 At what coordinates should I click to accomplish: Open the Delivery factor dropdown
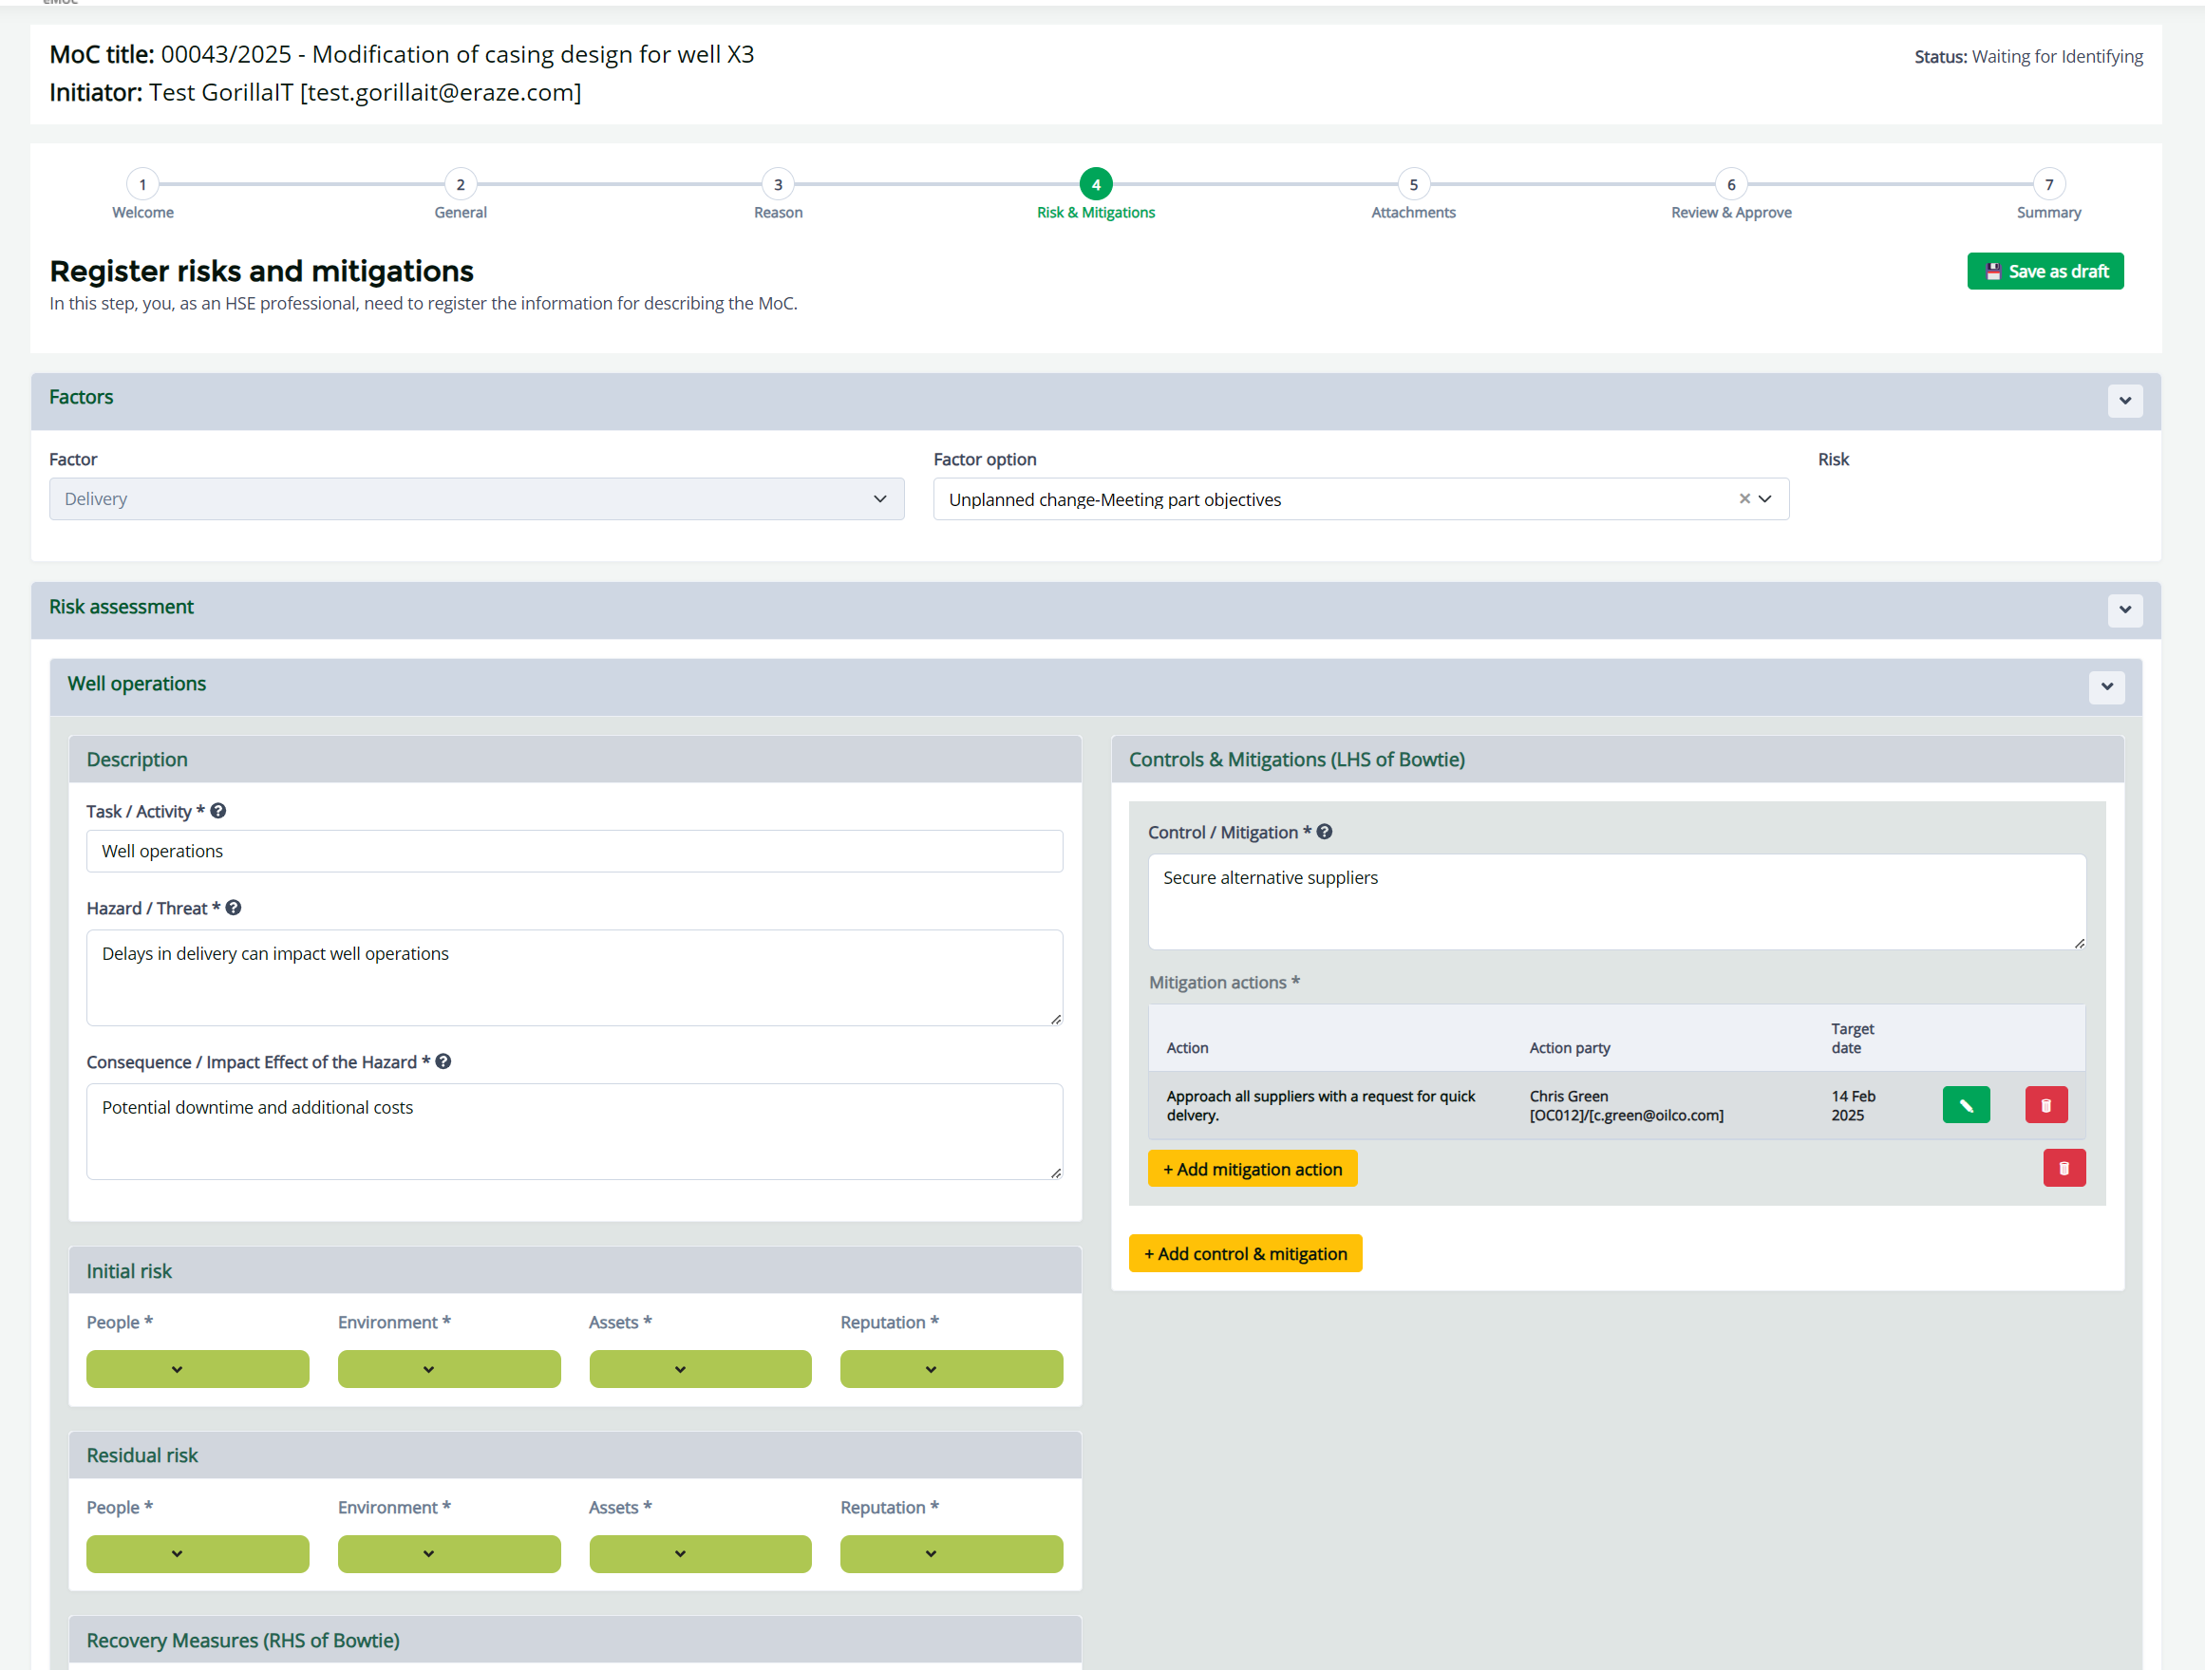coord(477,498)
